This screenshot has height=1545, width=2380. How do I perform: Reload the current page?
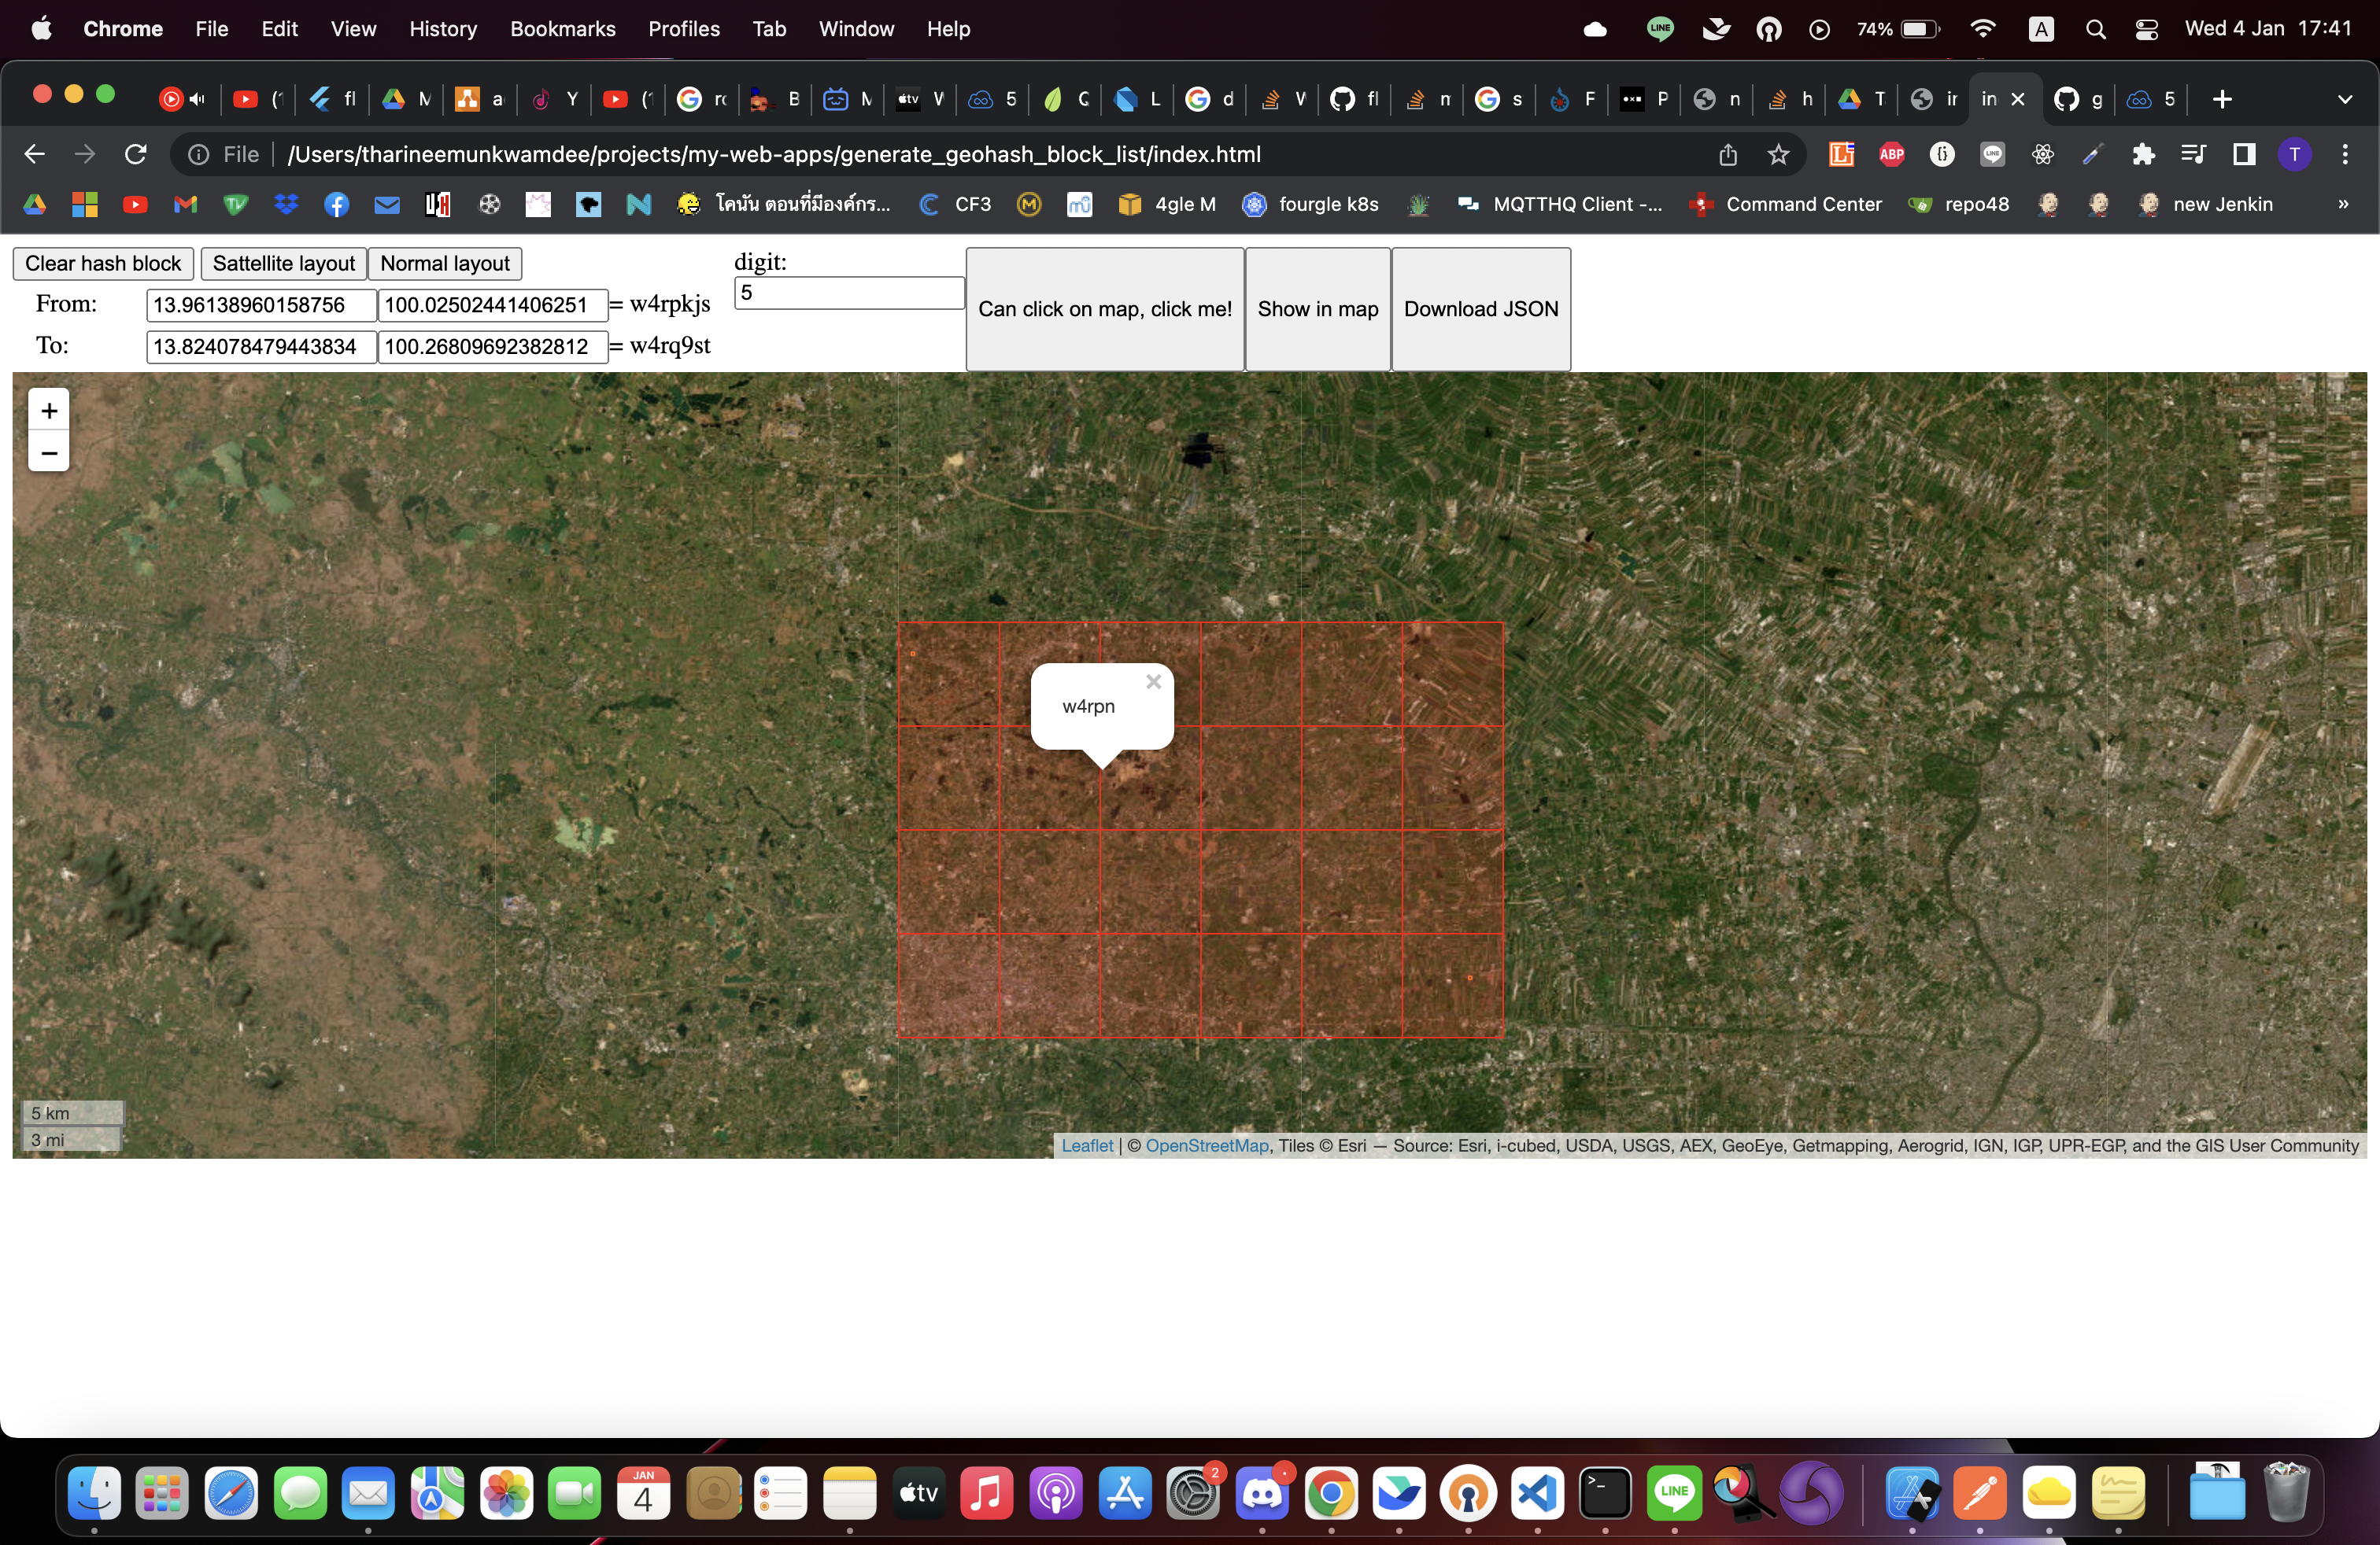[136, 154]
